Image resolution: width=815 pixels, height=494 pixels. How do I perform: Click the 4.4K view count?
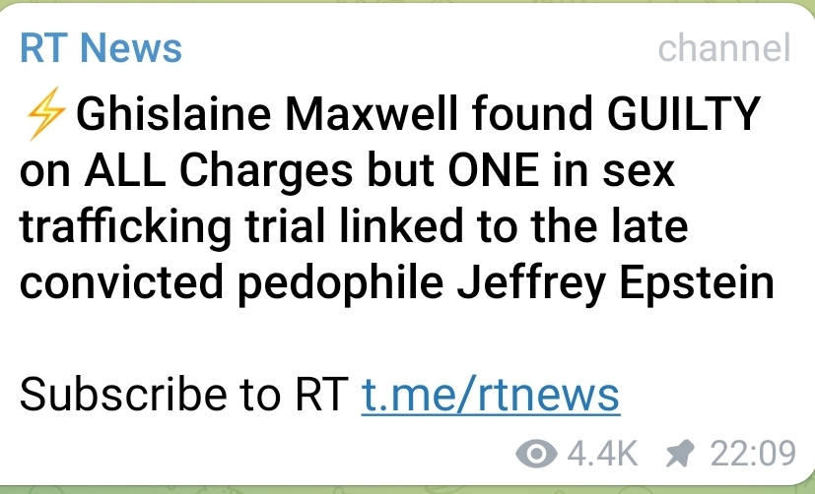pos(602,454)
